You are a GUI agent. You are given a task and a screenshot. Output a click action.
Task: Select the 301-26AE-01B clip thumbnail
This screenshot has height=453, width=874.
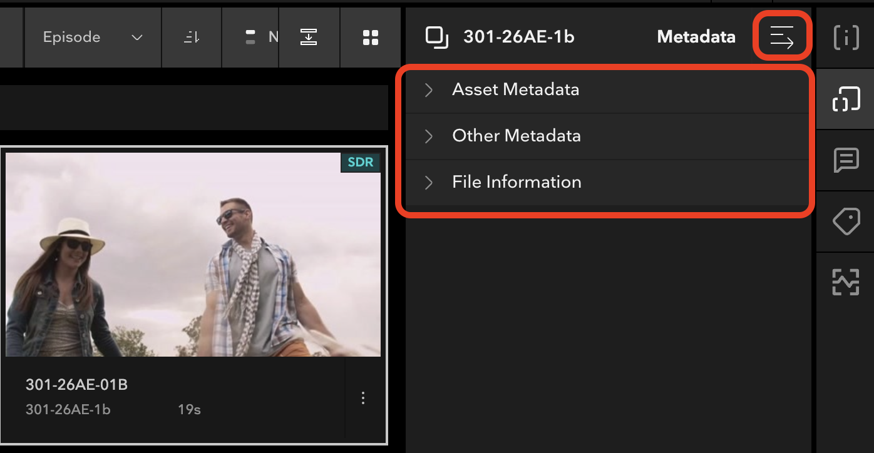(193, 255)
